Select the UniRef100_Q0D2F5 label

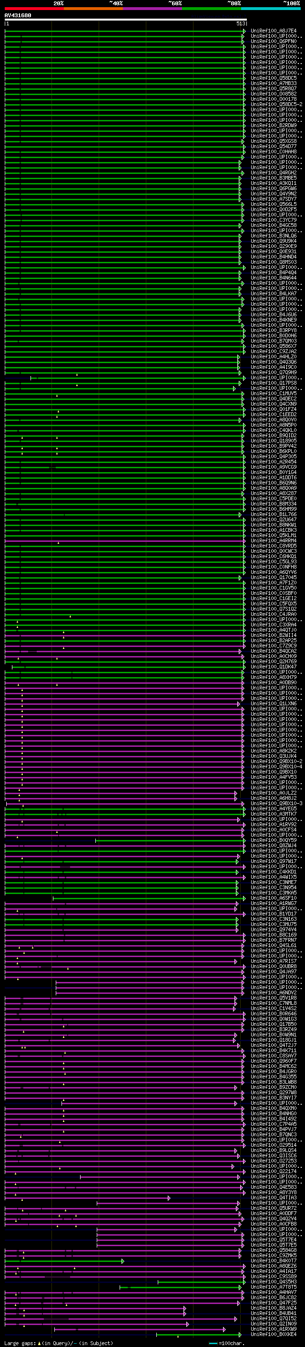273,209
